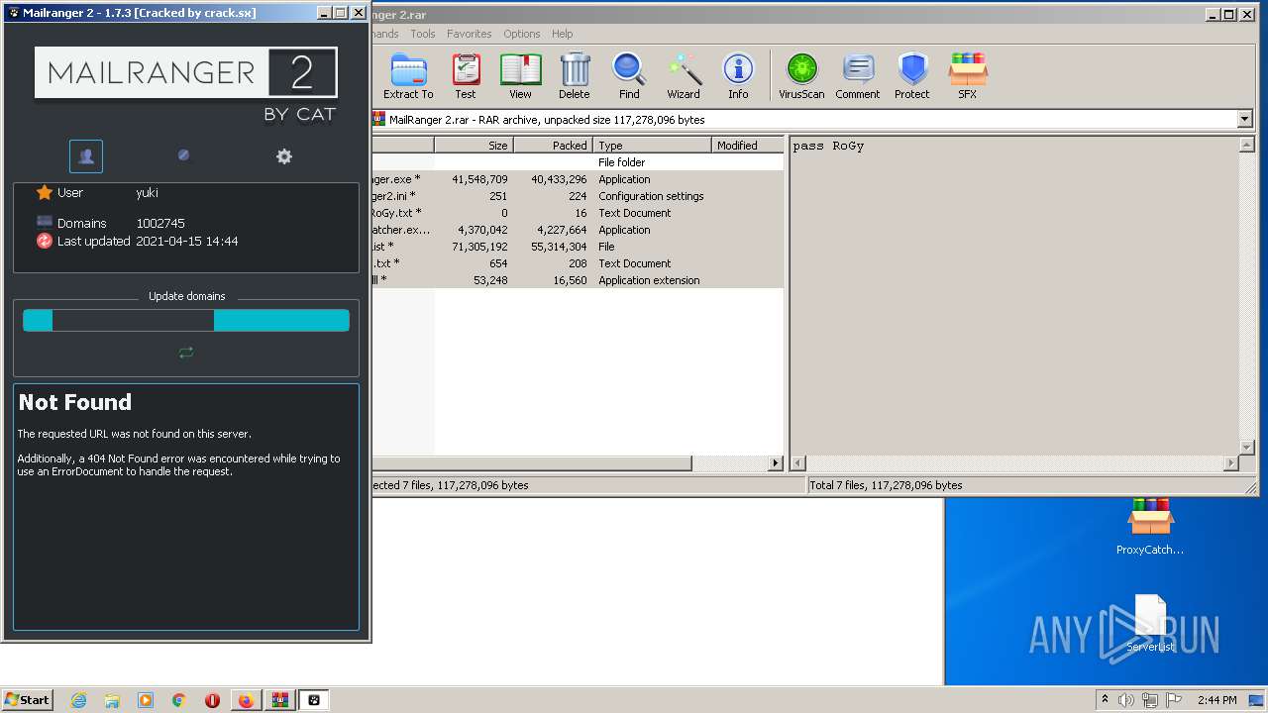Screen dimensions: 1268x713
Task: Click Extract To in WinRAR toolbar
Action: [408, 76]
